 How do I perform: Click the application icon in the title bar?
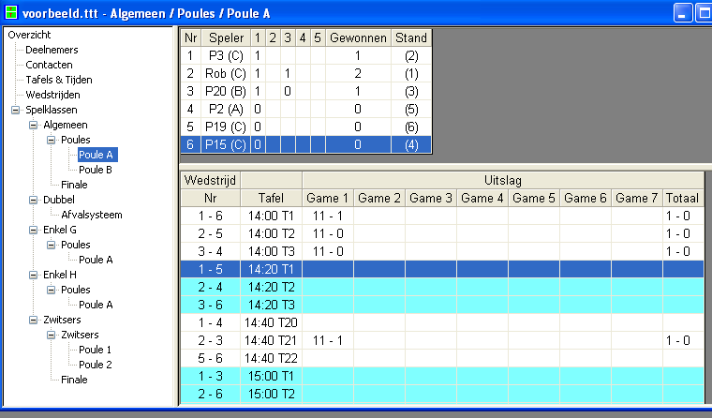point(10,11)
